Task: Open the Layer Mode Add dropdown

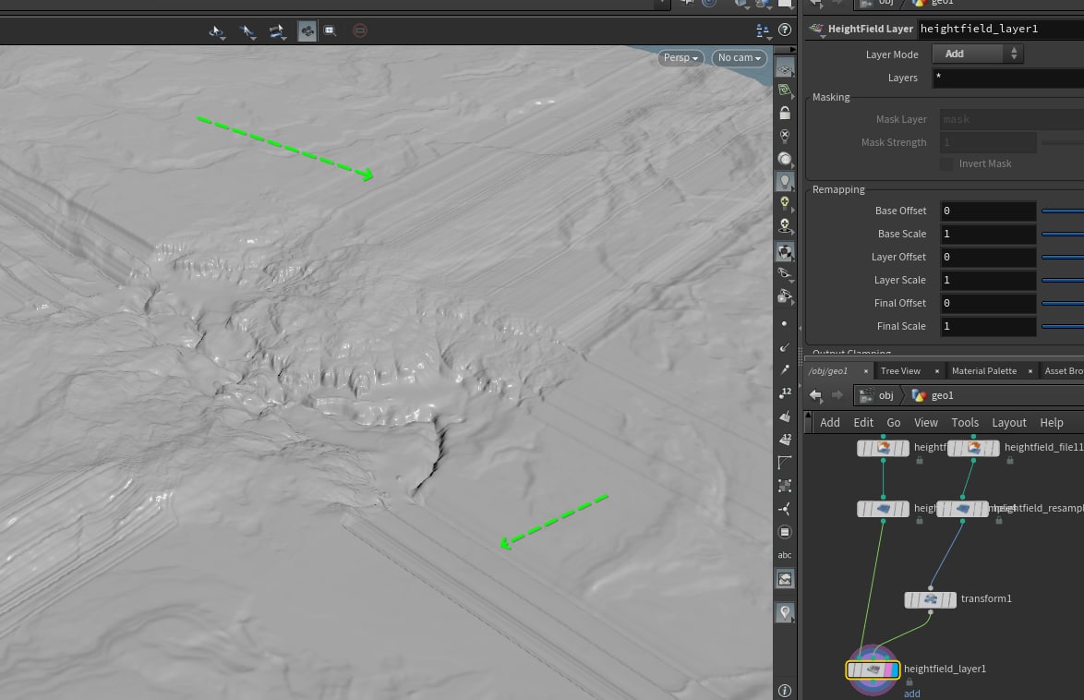Action: click(x=978, y=54)
